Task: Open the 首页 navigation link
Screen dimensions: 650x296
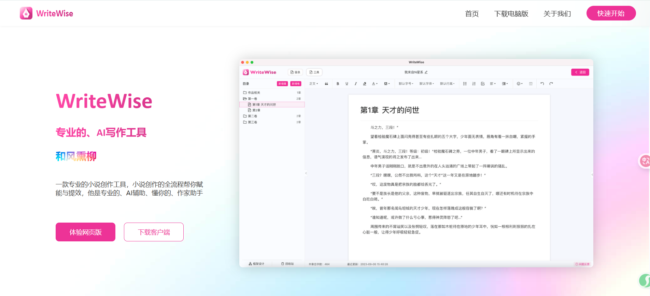Action: click(472, 14)
